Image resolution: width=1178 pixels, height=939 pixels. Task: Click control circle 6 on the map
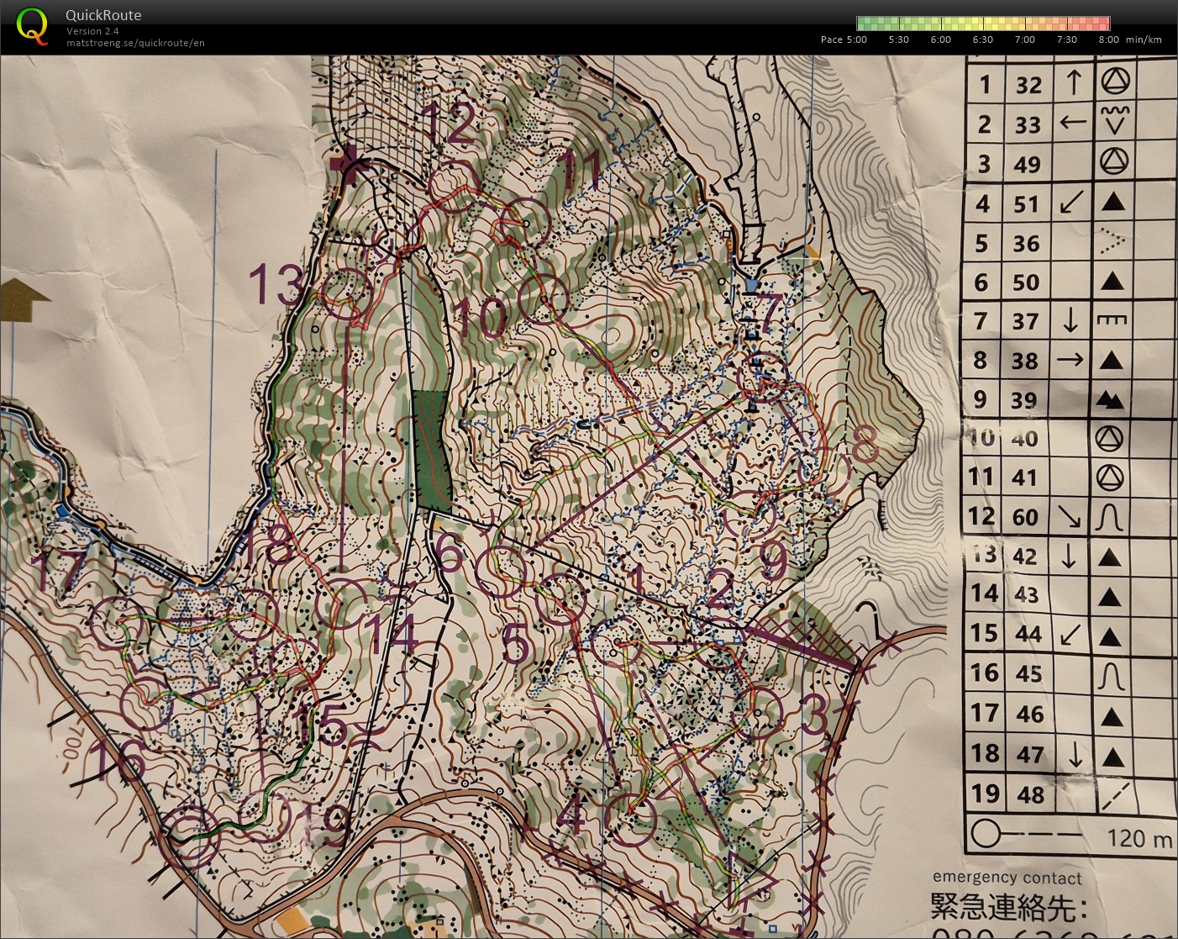tap(501, 572)
